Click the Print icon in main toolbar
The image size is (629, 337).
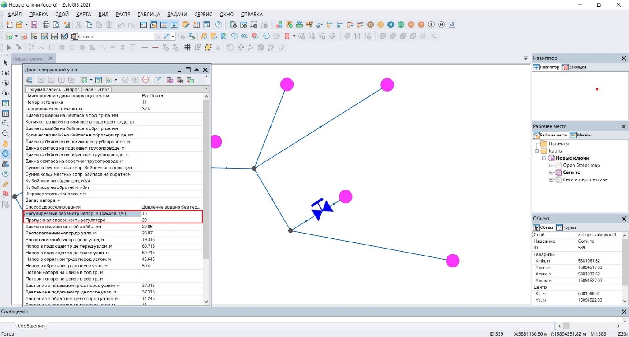[x=46, y=25]
